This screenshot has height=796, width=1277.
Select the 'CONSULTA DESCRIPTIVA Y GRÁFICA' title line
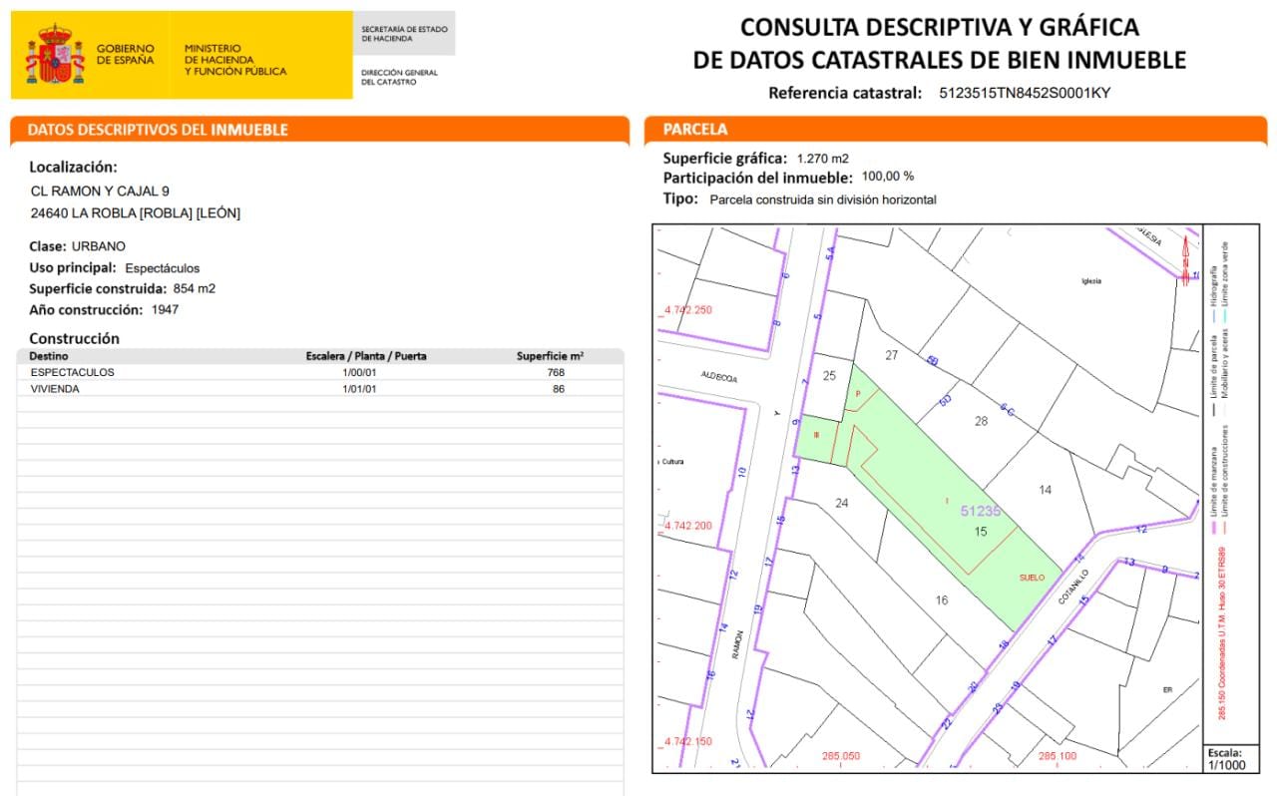point(940,27)
